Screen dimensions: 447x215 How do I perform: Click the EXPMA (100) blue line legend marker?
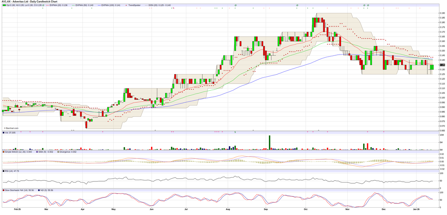click(x=99, y=5)
